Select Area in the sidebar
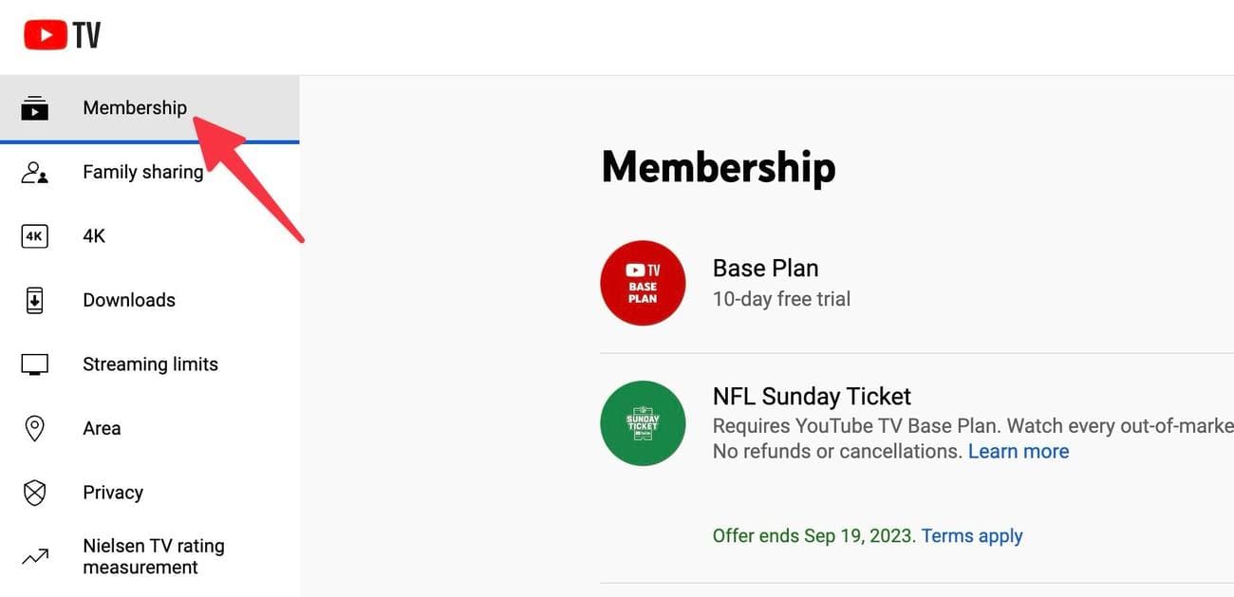The image size is (1234, 597). pyautogui.click(x=101, y=428)
